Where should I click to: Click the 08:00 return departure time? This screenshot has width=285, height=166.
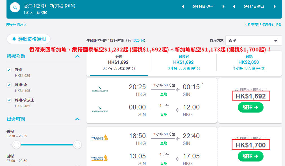[137, 107]
